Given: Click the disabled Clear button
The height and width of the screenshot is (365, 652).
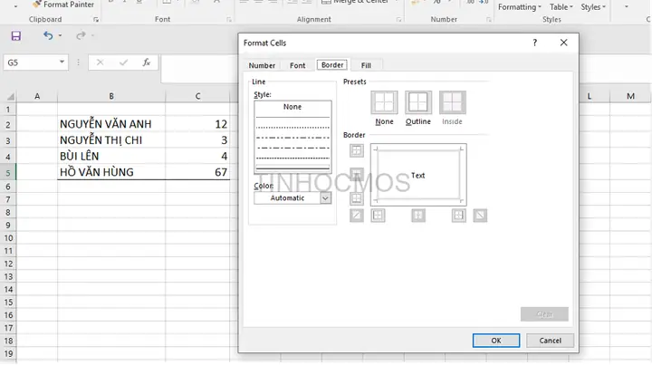Looking at the screenshot, I should (x=544, y=314).
